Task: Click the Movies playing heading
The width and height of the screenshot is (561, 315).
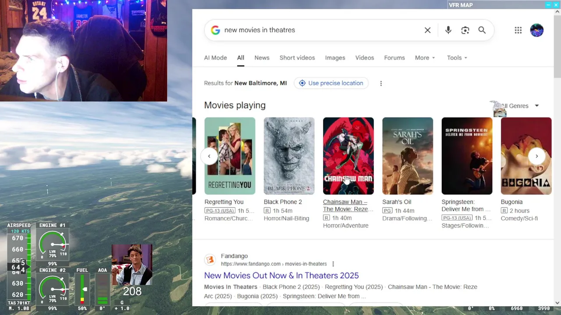Action: [235, 105]
